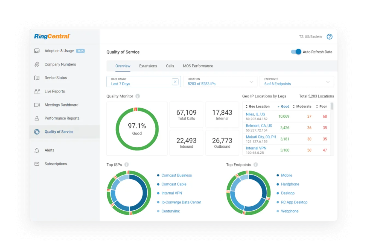The image size is (367, 250).
Task: Click the Device Status sidebar icon
Action: coord(37,78)
